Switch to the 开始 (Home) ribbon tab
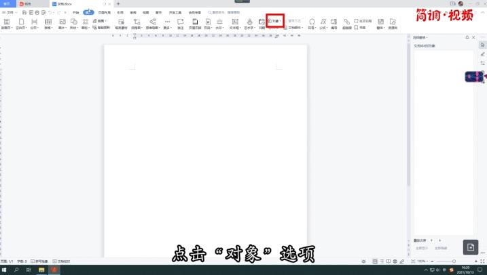Viewport: 487px width, 275px height. [x=75, y=12]
